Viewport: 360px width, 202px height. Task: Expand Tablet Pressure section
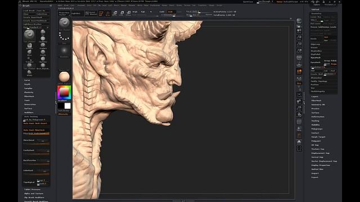33,190
